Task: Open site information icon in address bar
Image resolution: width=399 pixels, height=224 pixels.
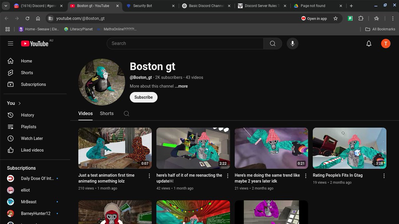Action: pos(50,19)
